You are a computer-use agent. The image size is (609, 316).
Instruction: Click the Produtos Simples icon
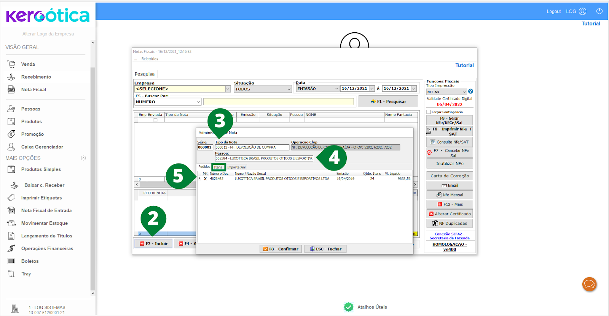(11, 169)
